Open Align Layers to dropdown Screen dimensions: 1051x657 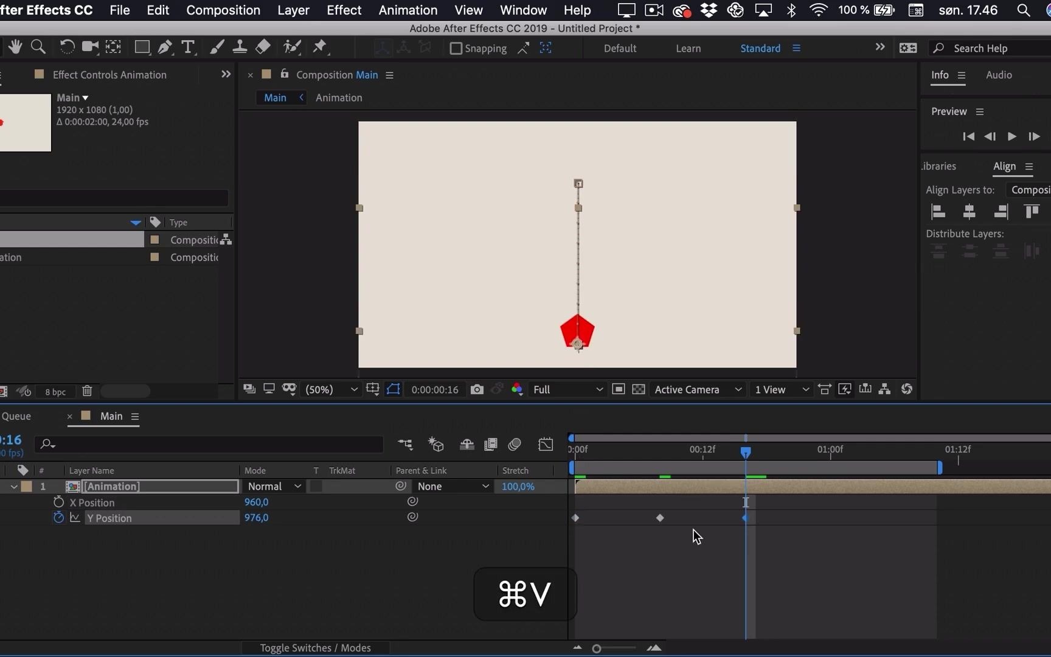[x=1028, y=190]
